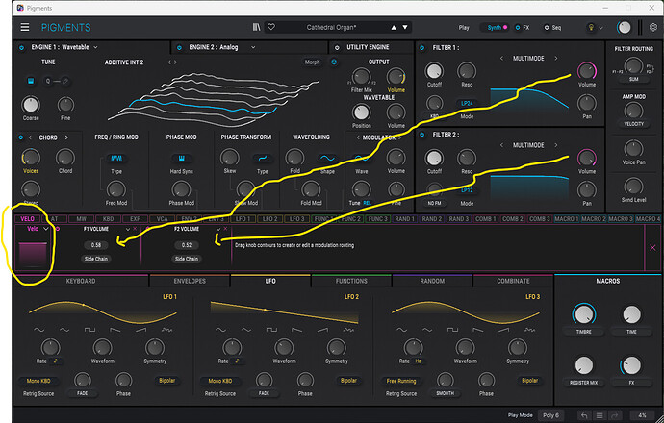Open the Filter 2 LP12 Mode selector
The width and height of the screenshot is (664, 423).
click(467, 190)
